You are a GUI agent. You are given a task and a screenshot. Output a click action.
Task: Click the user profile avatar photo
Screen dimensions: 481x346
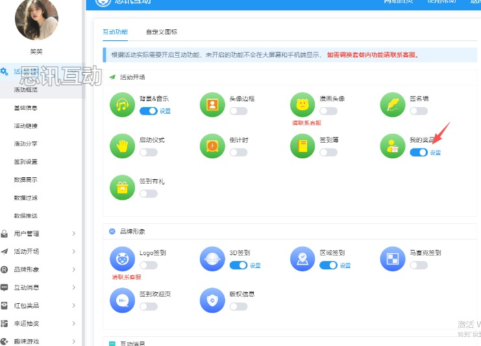(36, 19)
